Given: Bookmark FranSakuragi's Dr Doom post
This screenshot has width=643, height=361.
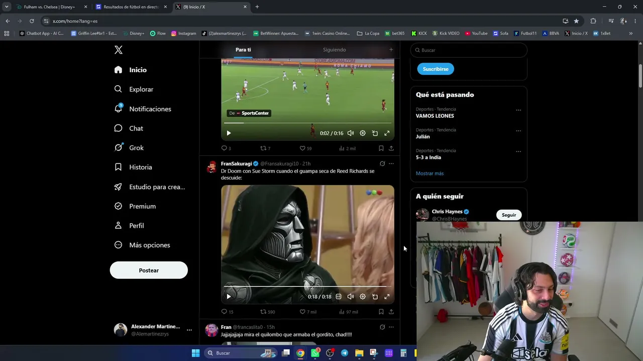Looking at the screenshot, I should coord(381,312).
